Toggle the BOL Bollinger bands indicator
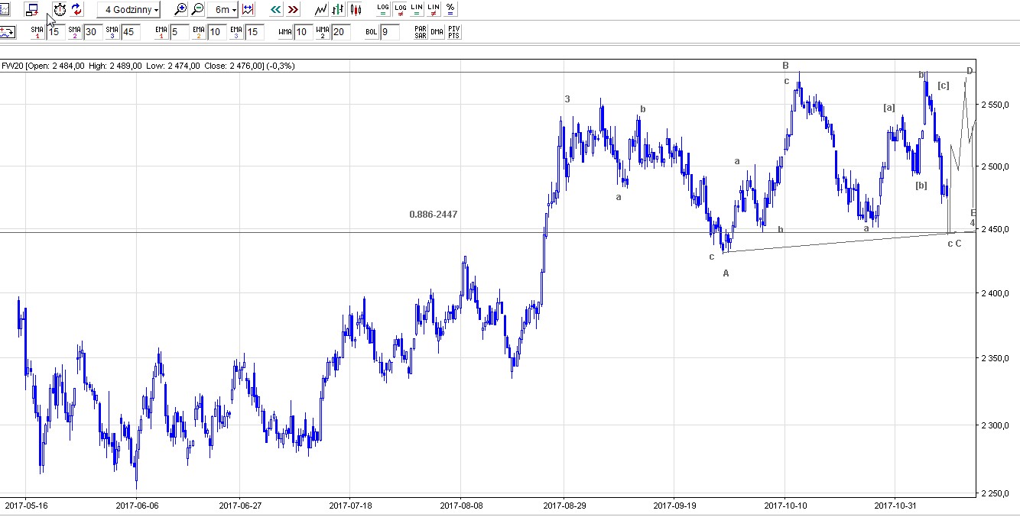1020x517 pixels. 372,32
